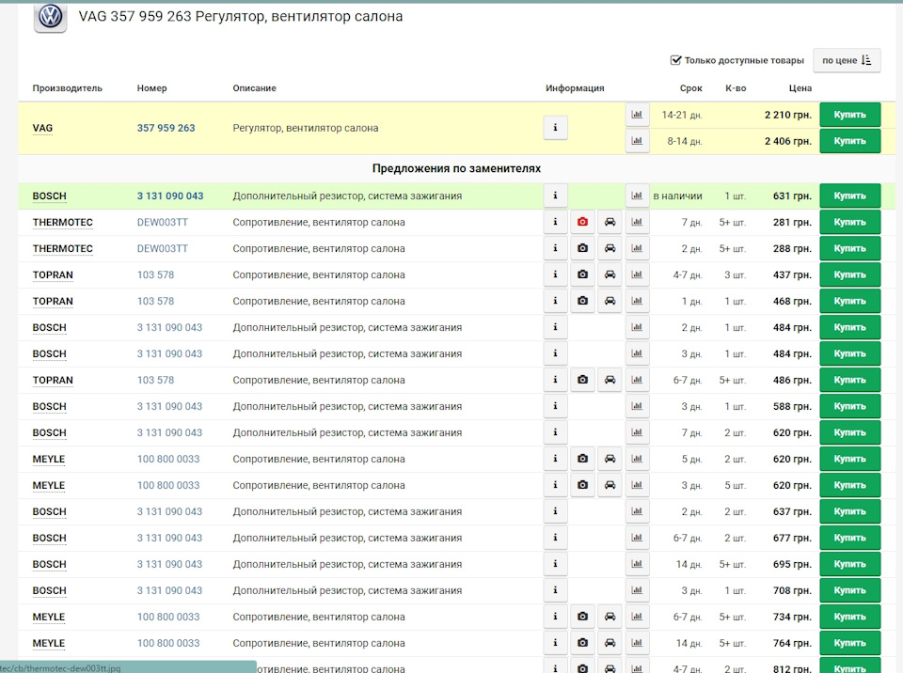Click the chart icon in the 631 грн row

(637, 196)
